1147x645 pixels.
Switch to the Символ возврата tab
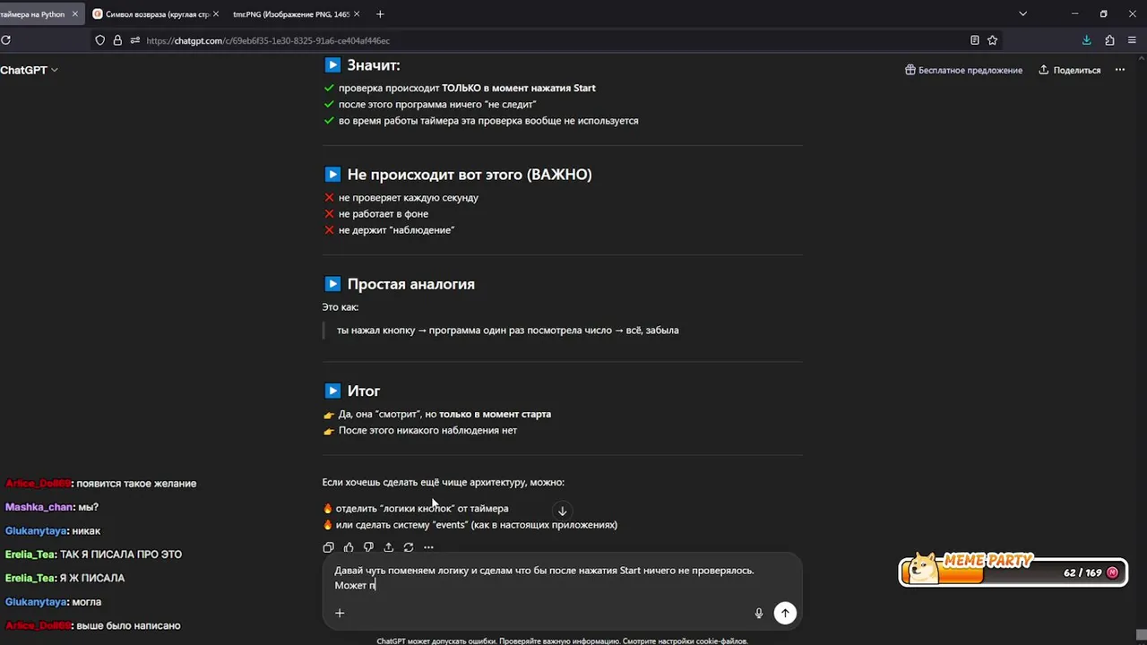151,14
